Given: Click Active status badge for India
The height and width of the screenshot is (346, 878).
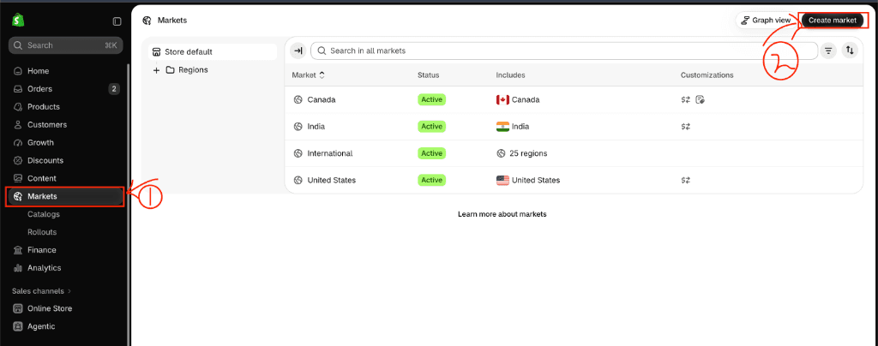Looking at the screenshot, I should point(432,127).
